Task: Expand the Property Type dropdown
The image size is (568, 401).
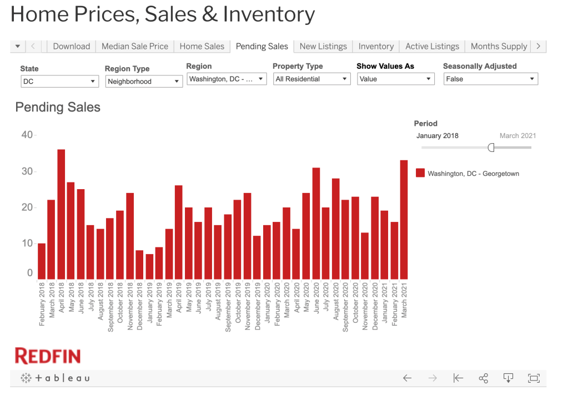Action: (311, 79)
